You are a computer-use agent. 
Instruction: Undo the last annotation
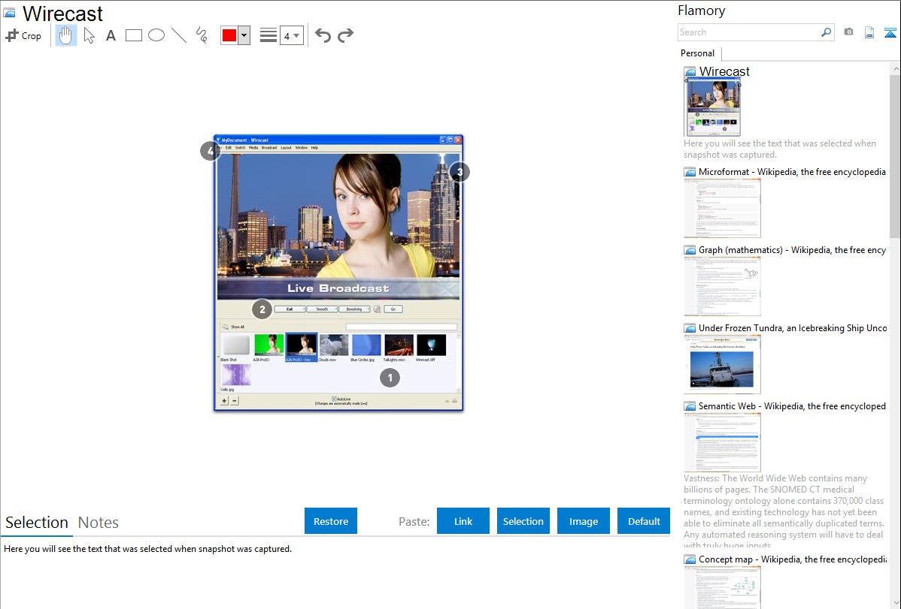[x=323, y=35]
